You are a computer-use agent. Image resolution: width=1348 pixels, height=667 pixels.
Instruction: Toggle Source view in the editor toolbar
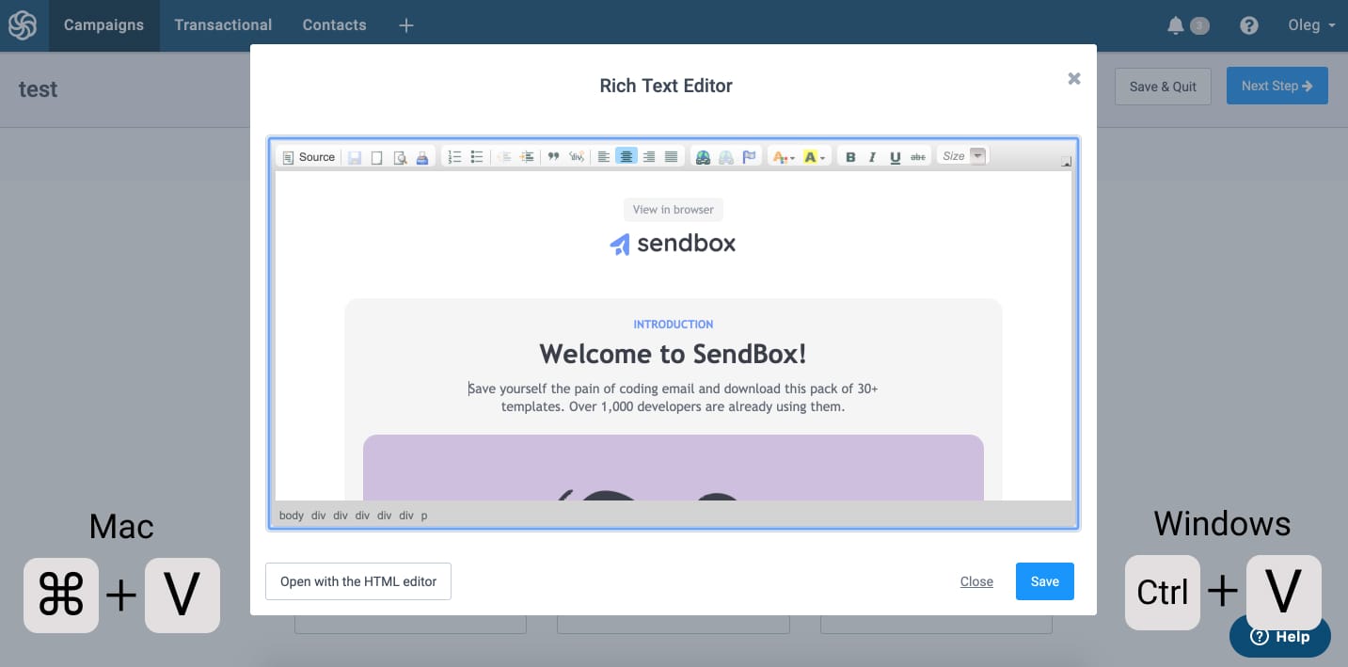coord(309,157)
